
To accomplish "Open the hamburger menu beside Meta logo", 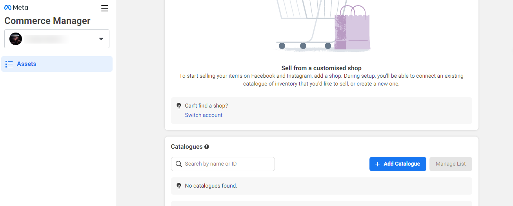I will (105, 8).
